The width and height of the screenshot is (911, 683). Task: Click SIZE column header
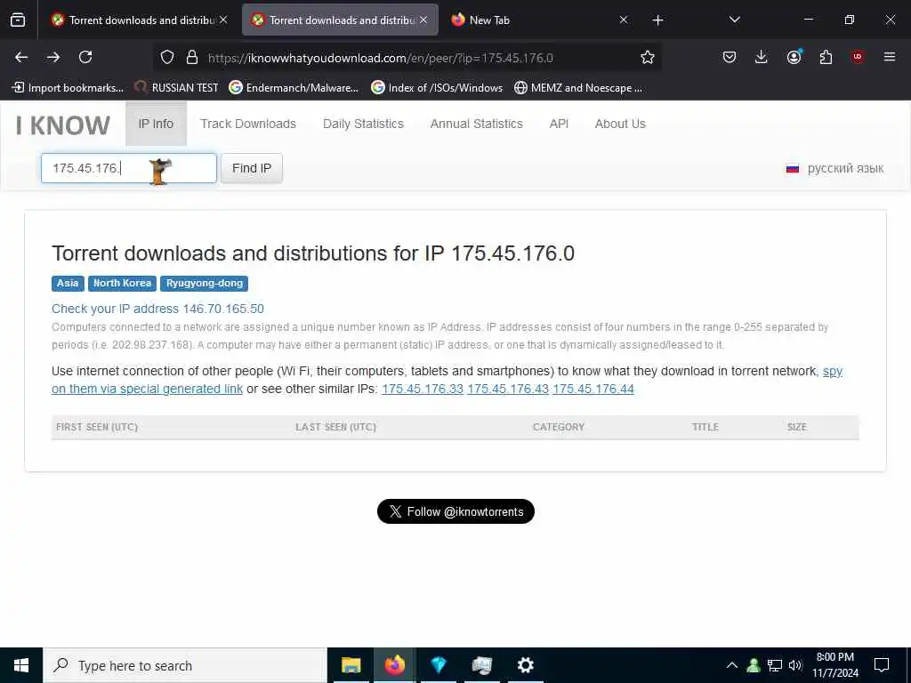click(796, 427)
